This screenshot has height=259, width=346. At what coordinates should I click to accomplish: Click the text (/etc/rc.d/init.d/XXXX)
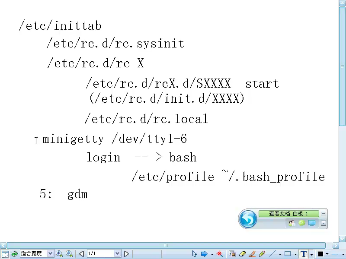[167, 98]
